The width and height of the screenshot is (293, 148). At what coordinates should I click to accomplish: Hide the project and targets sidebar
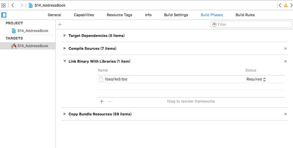click(4, 15)
